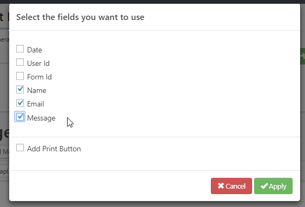
Task: Disable the focused Message checkbox
Action: click(x=20, y=117)
